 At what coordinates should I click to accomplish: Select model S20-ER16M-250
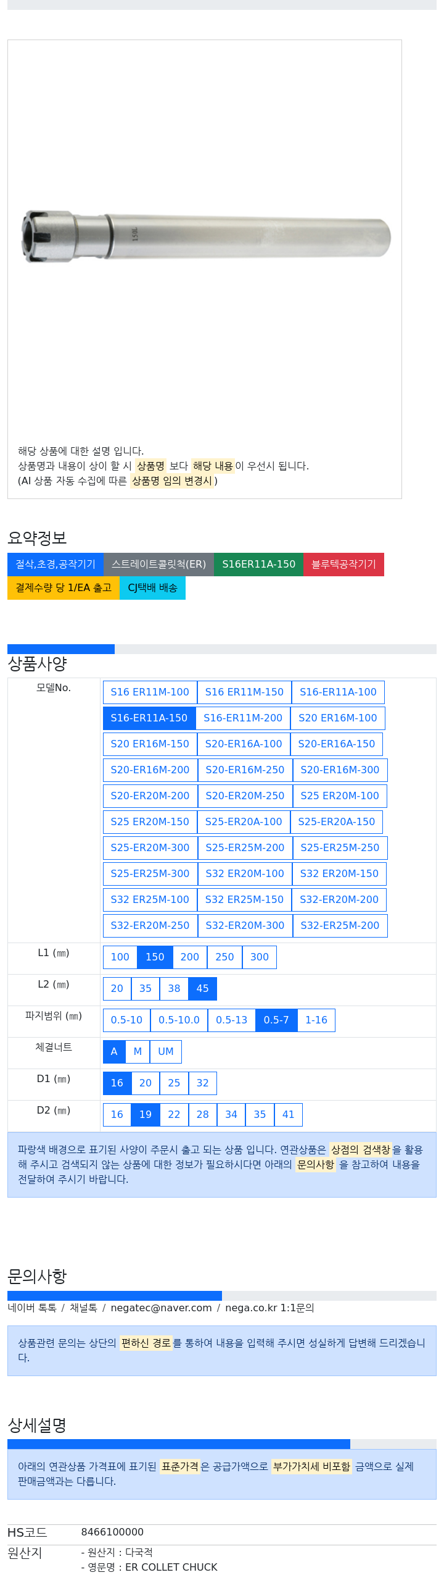click(x=245, y=770)
